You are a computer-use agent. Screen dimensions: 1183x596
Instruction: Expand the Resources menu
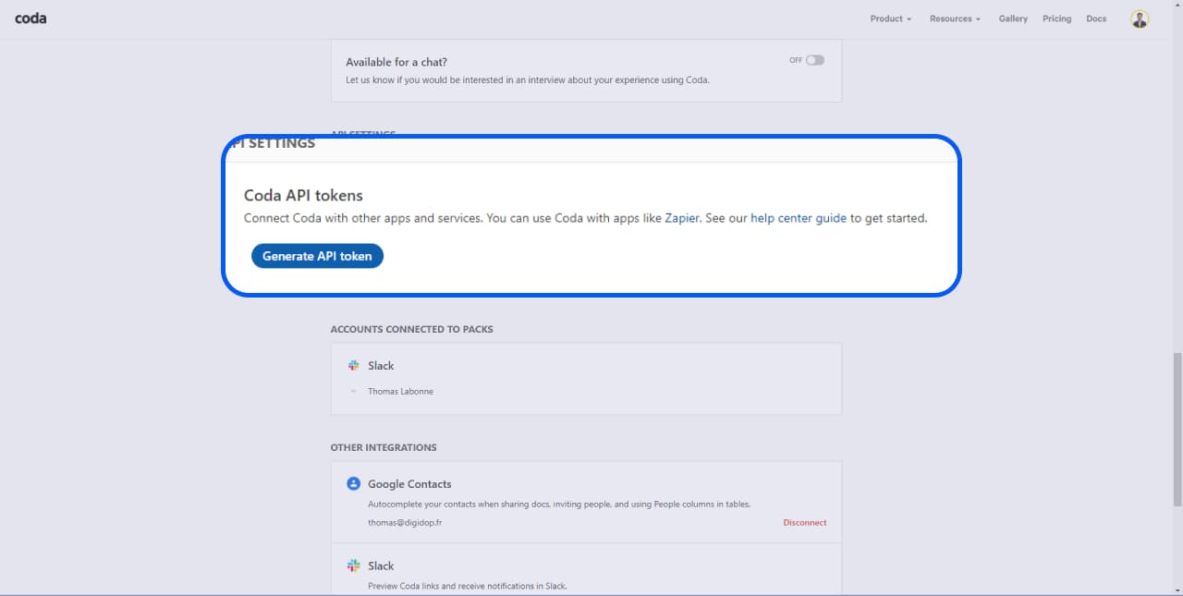click(955, 18)
